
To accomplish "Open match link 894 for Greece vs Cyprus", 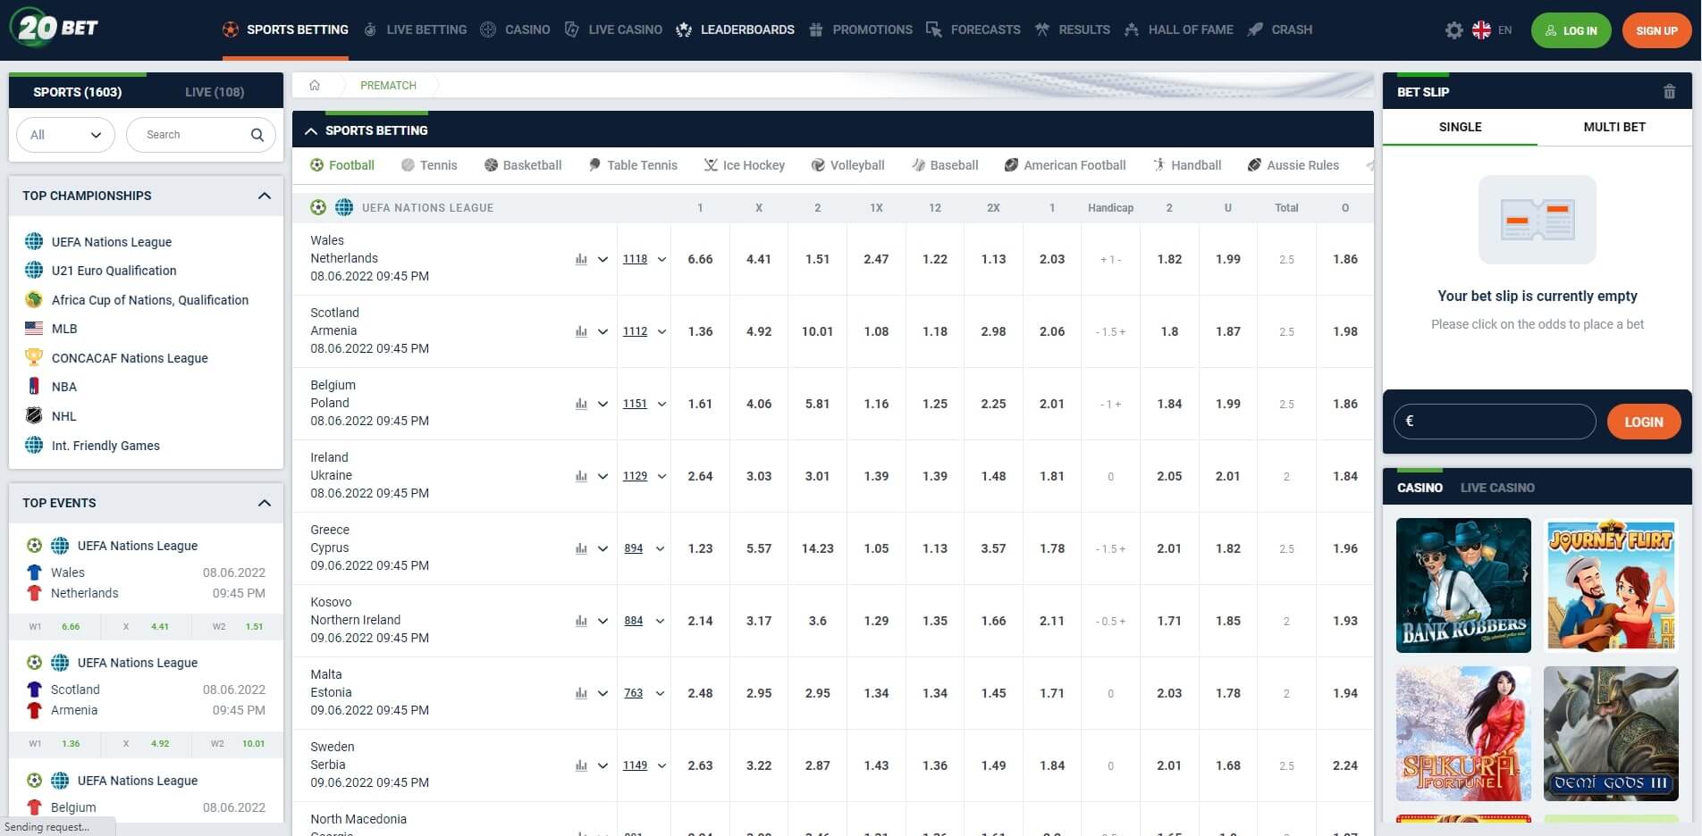I will (x=633, y=548).
